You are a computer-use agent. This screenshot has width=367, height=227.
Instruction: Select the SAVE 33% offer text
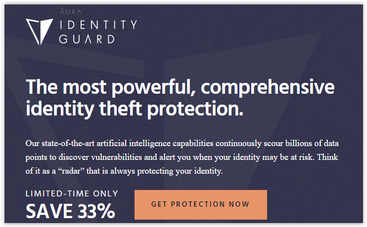pyautogui.click(x=70, y=211)
